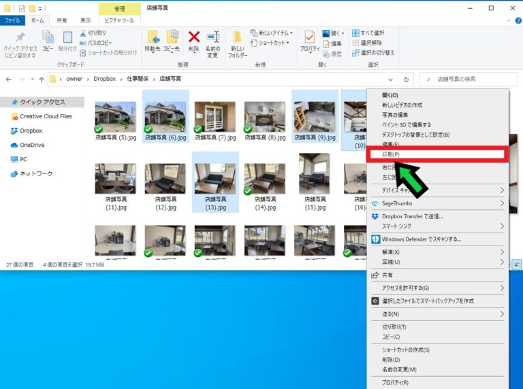The width and height of the screenshot is (523, 389).
Task: Open the Move to folder icon
Action: [x=153, y=41]
